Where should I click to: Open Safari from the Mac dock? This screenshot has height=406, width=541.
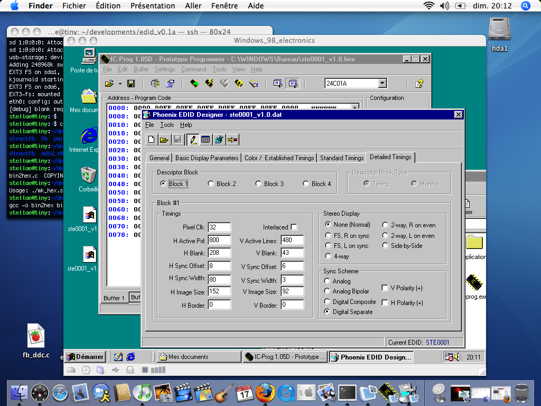pyautogui.click(x=60, y=393)
